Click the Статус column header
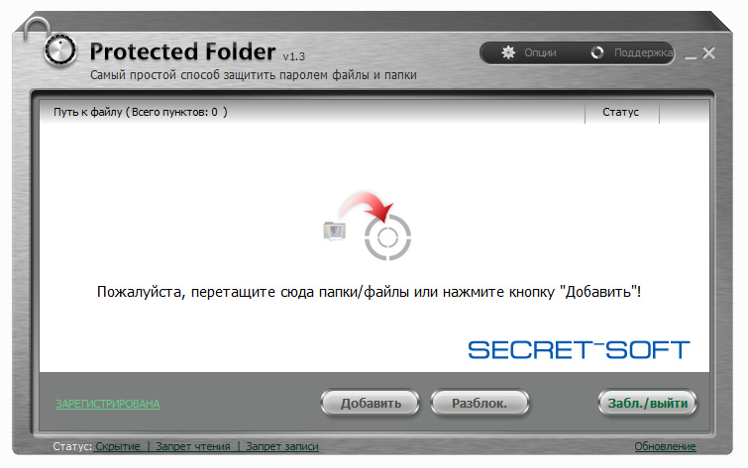The image size is (748, 468). pos(621,112)
